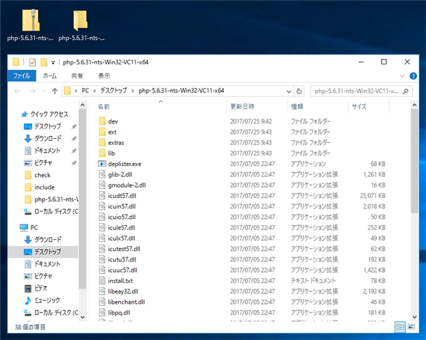Open the extracted php-5.6.31 folder on desktop
Screen dimensions: 426x340
[81, 25]
